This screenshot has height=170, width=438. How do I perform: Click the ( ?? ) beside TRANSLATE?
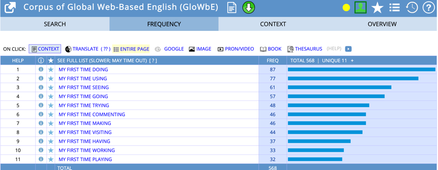pyautogui.click(x=105, y=49)
